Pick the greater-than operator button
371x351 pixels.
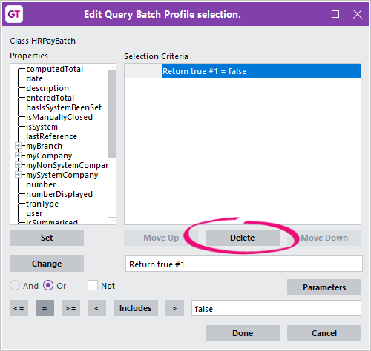point(174,308)
